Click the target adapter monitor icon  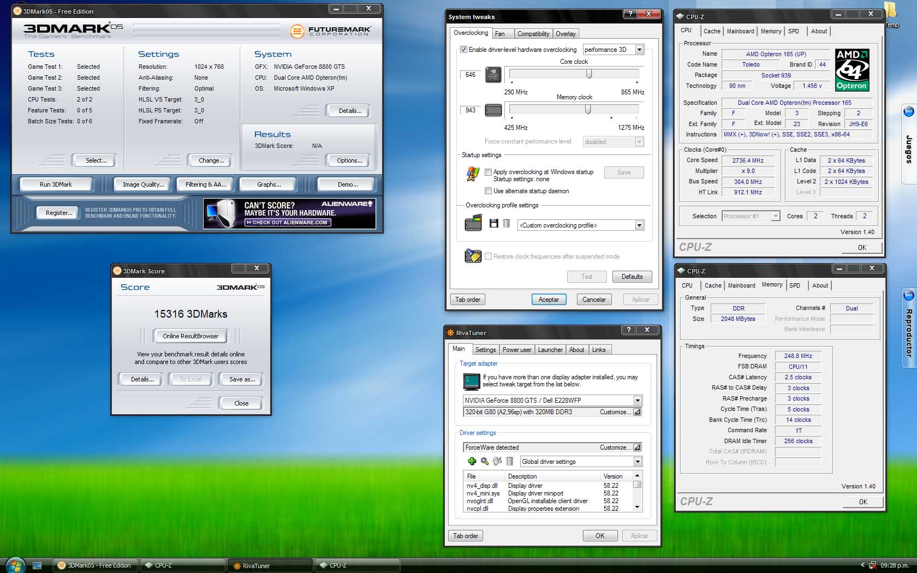(x=471, y=381)
